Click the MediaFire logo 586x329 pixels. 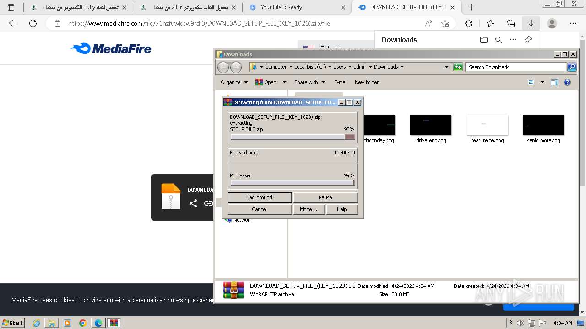[111, 48]
